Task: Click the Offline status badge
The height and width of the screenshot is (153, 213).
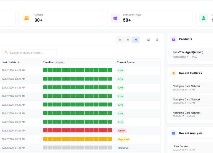Action: (x=122, y=131)
